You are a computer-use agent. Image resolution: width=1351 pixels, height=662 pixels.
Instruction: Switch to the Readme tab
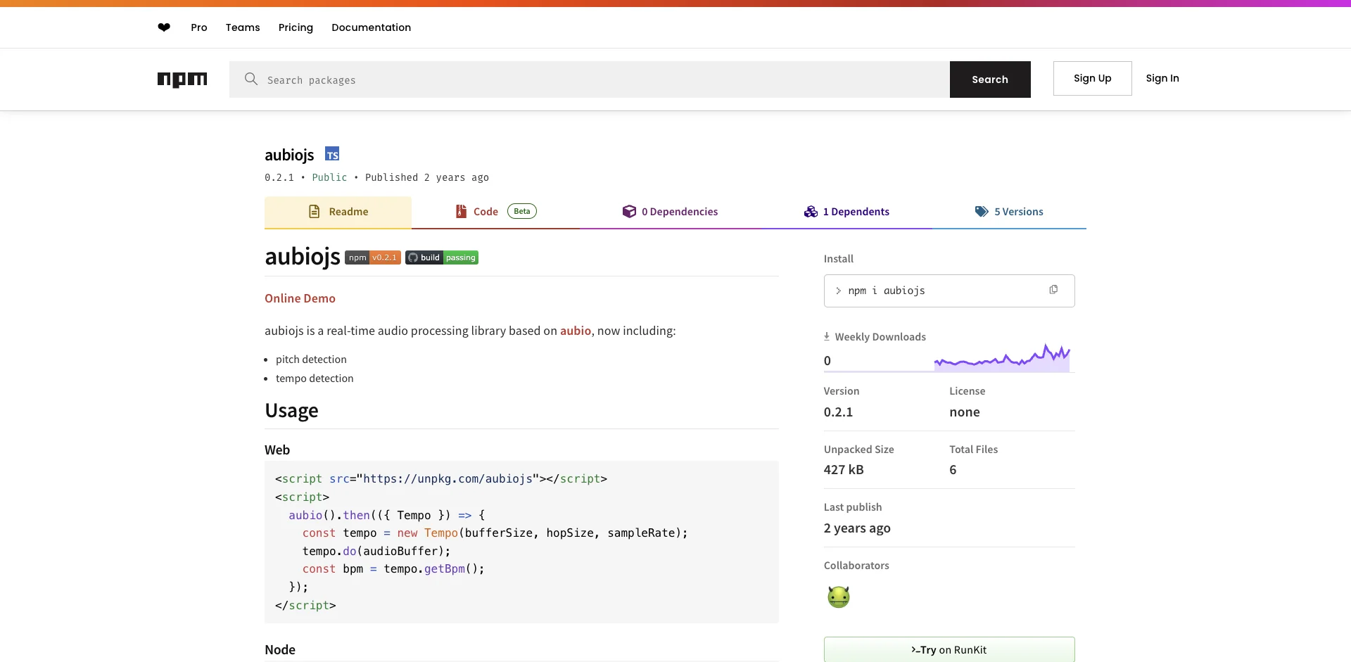tap(338, 212)
